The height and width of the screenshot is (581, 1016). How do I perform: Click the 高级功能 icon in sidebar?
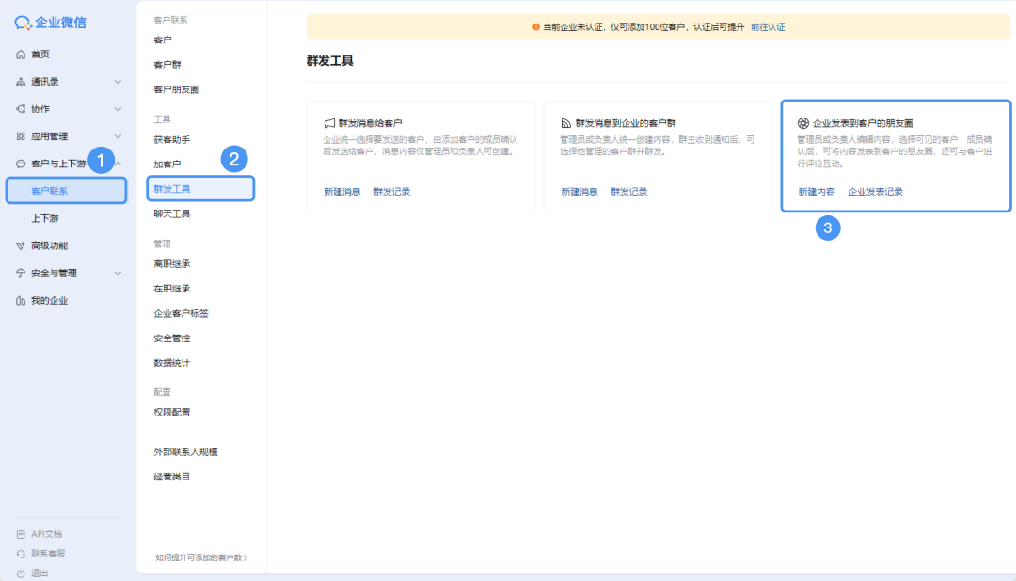pyautogui.click(x=21, y=245)
